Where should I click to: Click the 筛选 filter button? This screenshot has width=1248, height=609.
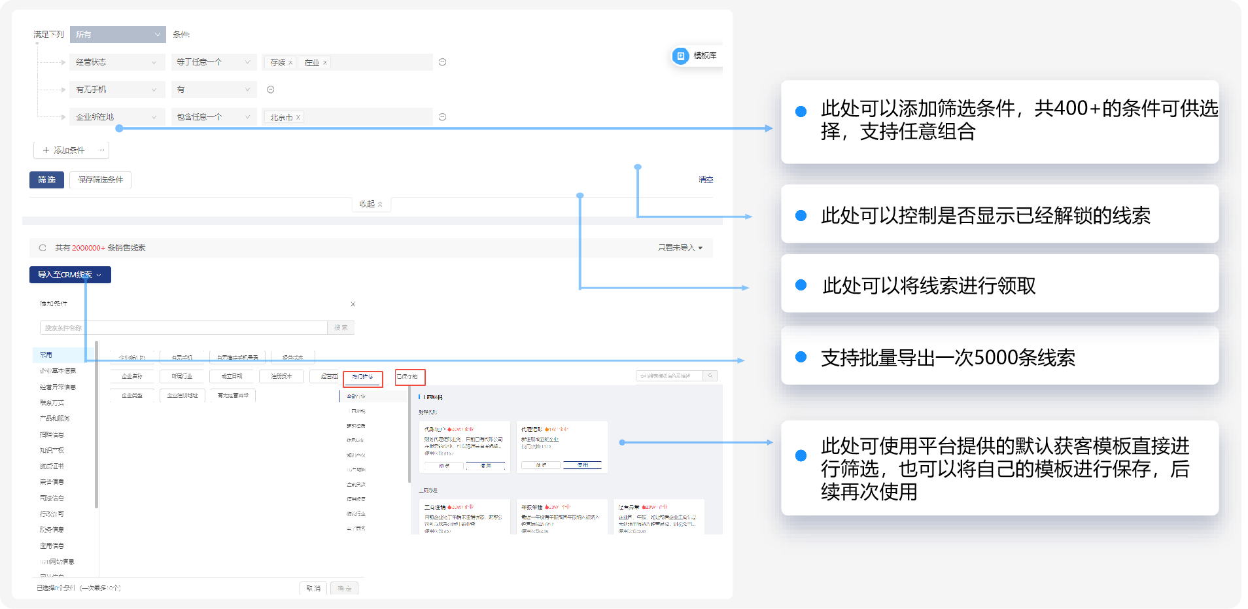46,180
